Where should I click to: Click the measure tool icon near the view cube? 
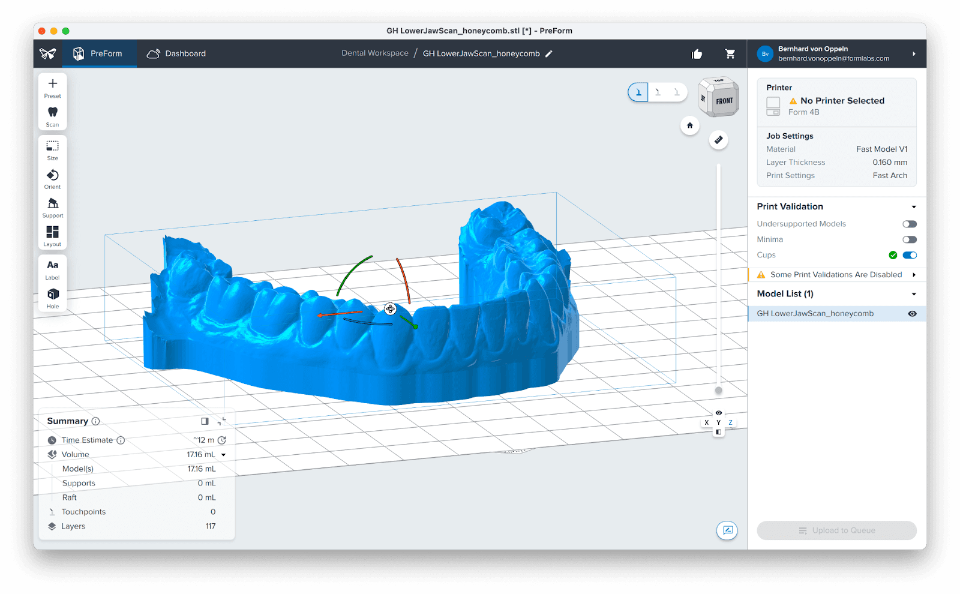(x=718, y=140)
